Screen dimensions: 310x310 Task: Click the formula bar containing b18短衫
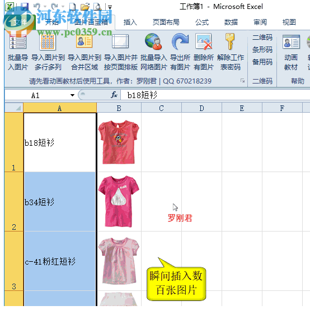pos(215,95)
